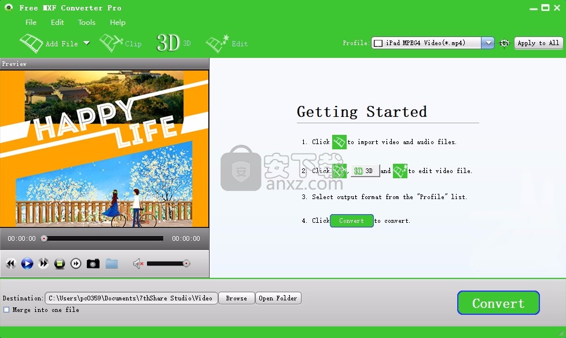
Task: Click the add file icon in step 1
Action: (x=339, y=142)
